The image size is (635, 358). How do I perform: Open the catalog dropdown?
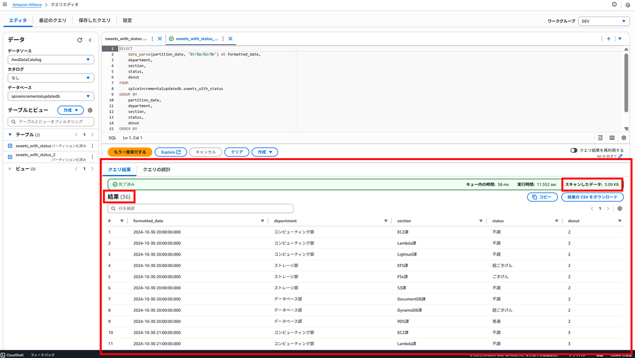coord(51,78)
